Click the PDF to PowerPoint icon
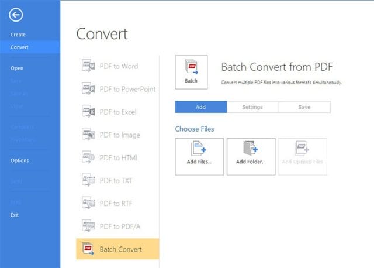Image resolution: width=374 pixels, height=268 pixels. (x=88, y=88)
